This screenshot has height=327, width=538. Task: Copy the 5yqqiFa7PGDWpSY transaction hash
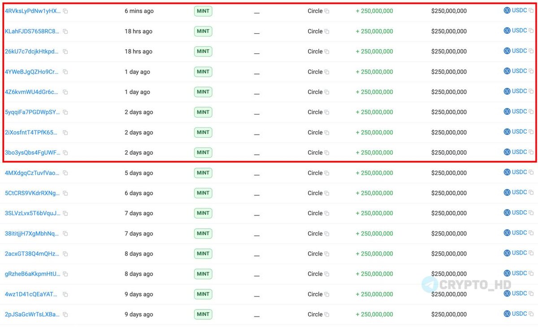pos(65,112)
